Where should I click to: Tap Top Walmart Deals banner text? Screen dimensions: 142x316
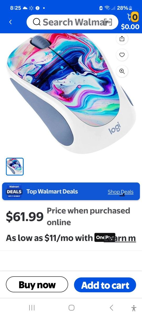click(52, 191)
